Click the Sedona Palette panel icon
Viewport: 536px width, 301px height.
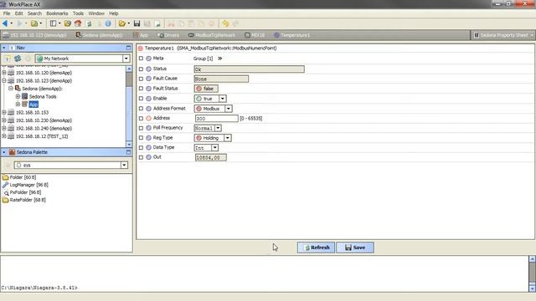[13, 152]
